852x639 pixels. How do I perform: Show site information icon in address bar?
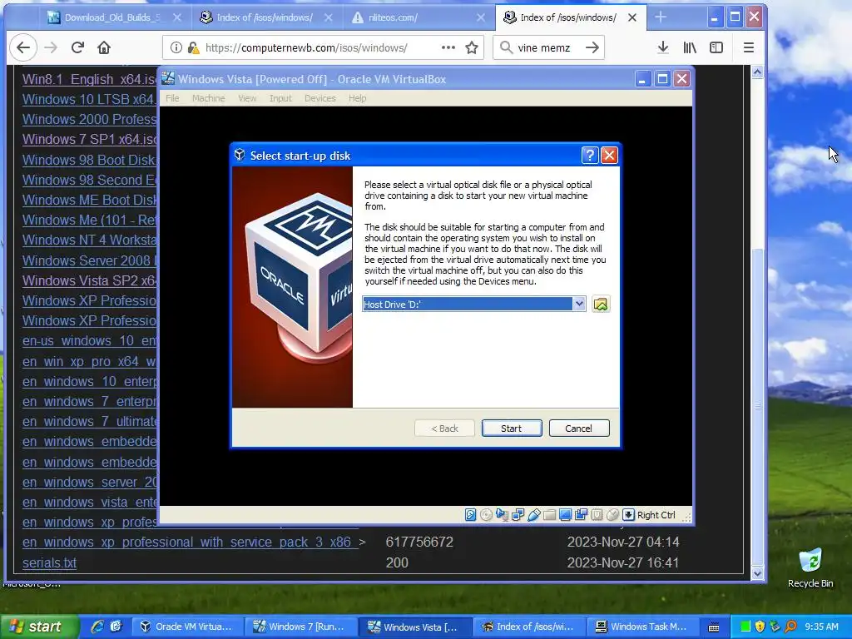pyautogui.click(x=176, y=47)
